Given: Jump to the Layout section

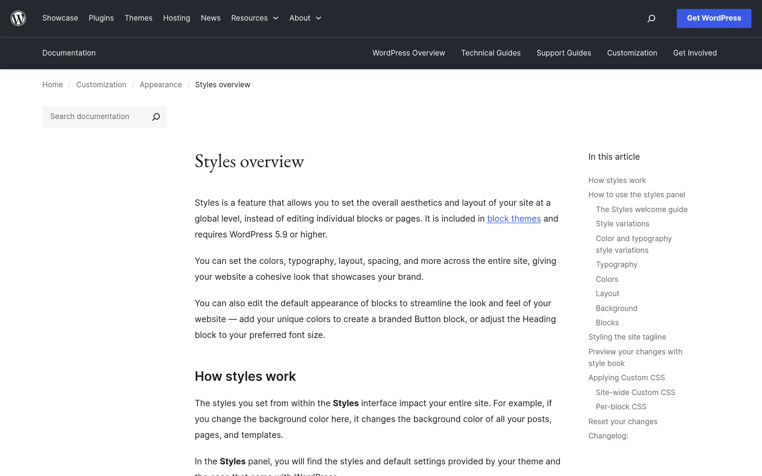Looking at the screenshot, I should pyautogui.click(x=608, y=294).
